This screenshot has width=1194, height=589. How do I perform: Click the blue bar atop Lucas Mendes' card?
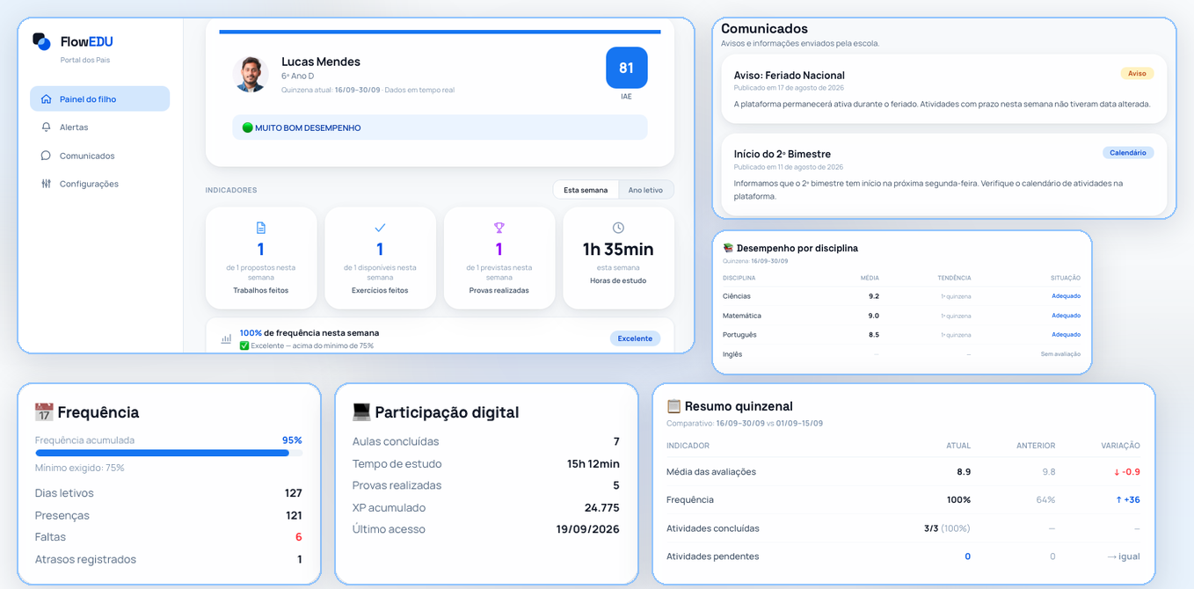click(x=440, y=32)
